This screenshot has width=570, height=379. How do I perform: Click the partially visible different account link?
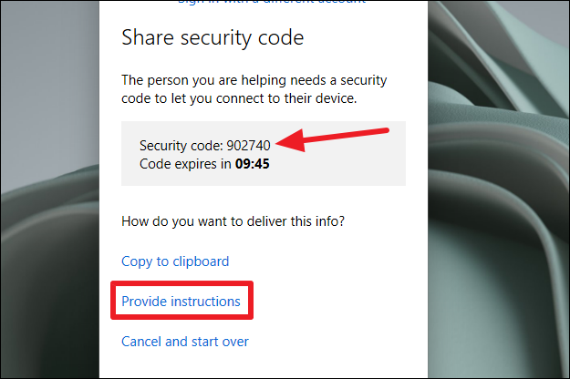pyautogui.click(x=271, y=2)
